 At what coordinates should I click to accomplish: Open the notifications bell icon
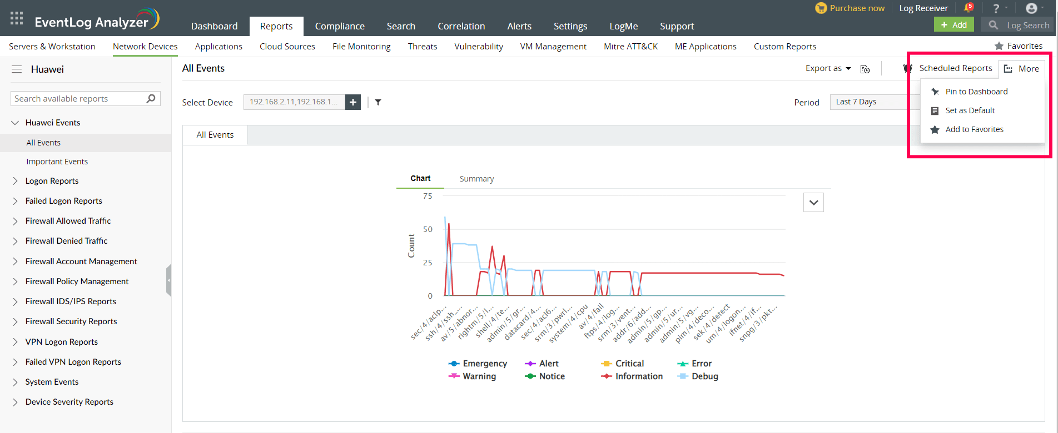pyautogui.click(x=968, y=8)
